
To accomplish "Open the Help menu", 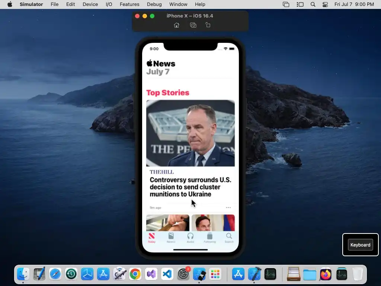I will pos(200,4).
